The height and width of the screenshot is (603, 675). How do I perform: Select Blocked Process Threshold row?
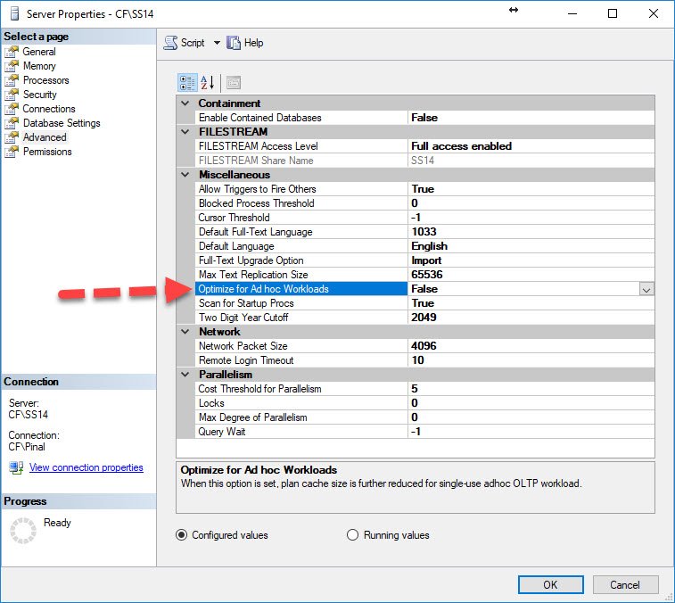(x=425, y=203)
